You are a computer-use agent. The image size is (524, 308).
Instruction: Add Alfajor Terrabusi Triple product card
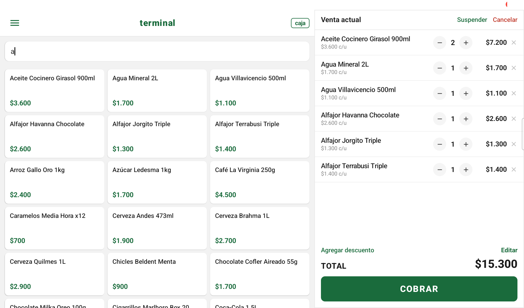tap(260, 137)
